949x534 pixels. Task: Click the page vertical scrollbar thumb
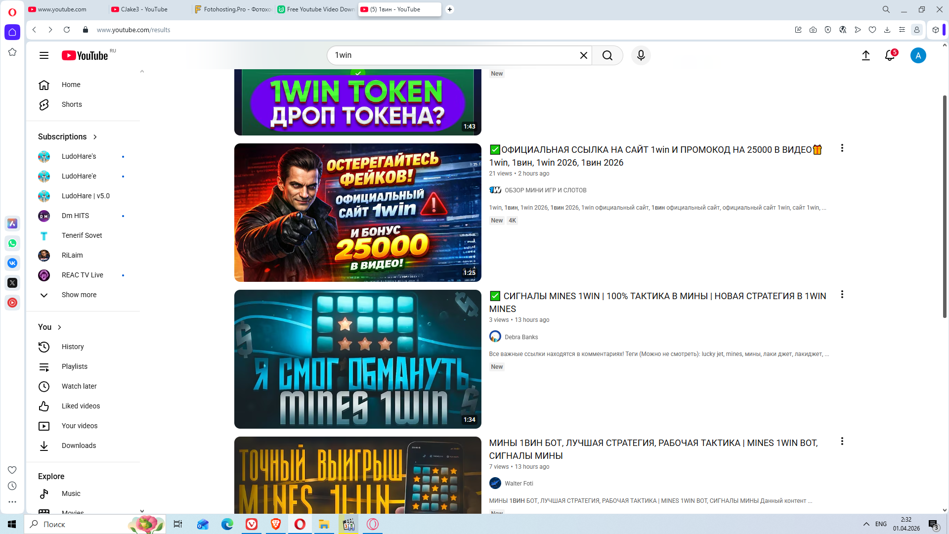[x=945, y=208]
